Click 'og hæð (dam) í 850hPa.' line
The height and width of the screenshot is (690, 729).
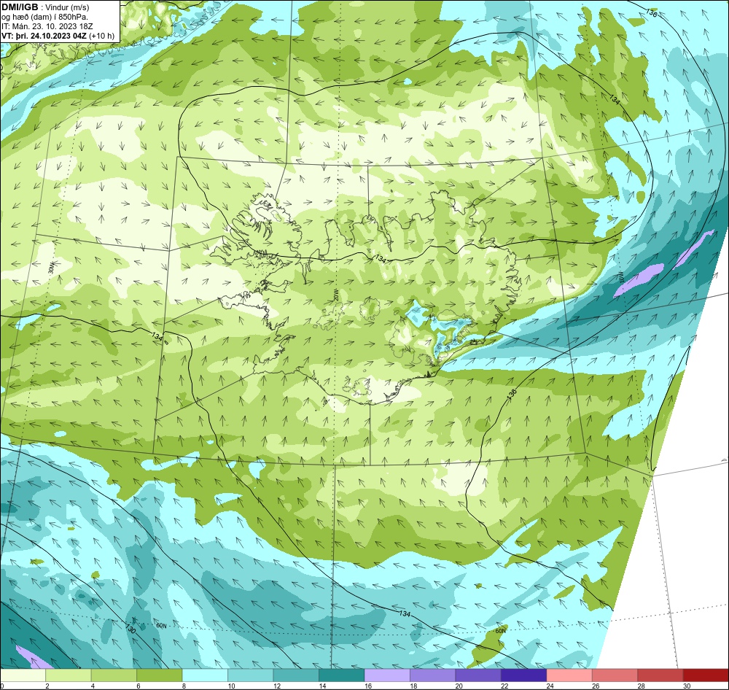click(x=44, y=17)
